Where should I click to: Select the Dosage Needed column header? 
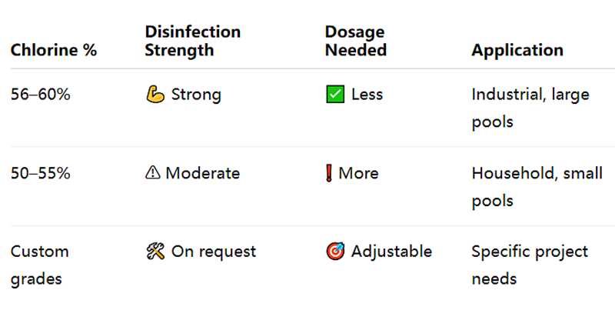coord(356,41)
